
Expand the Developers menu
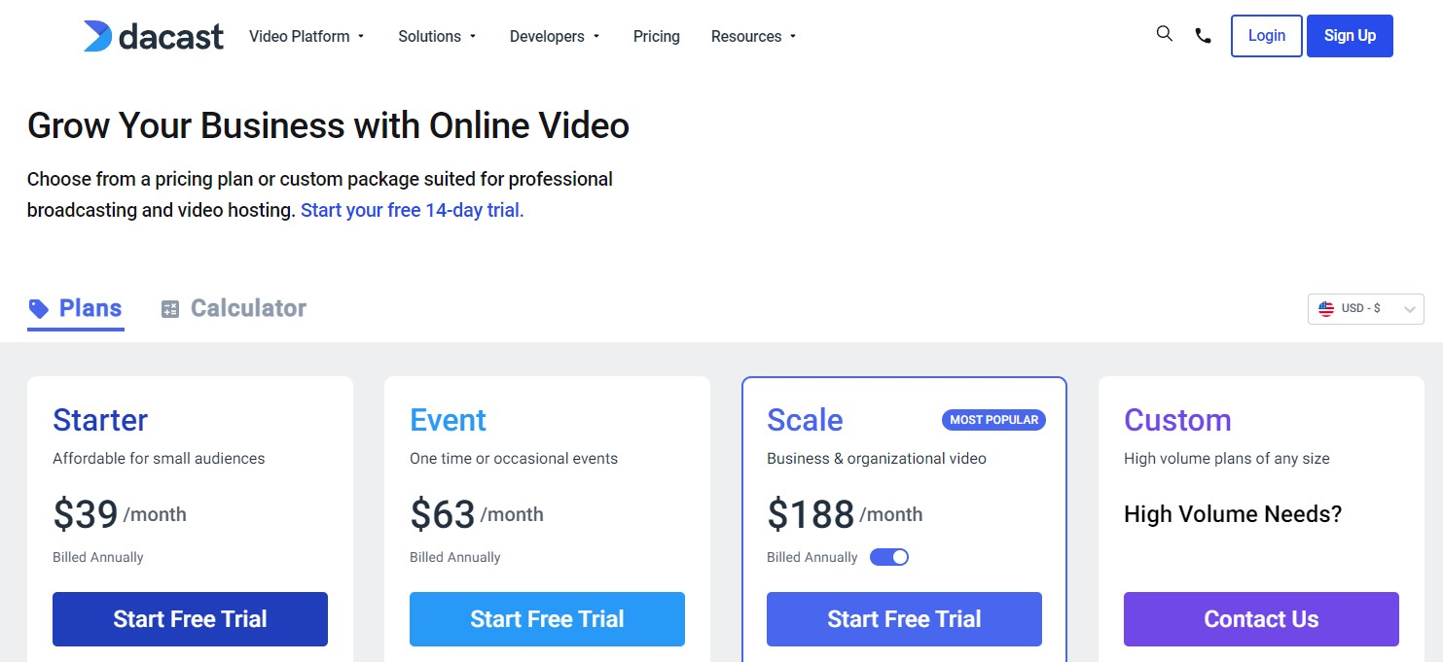click(555, 36)
